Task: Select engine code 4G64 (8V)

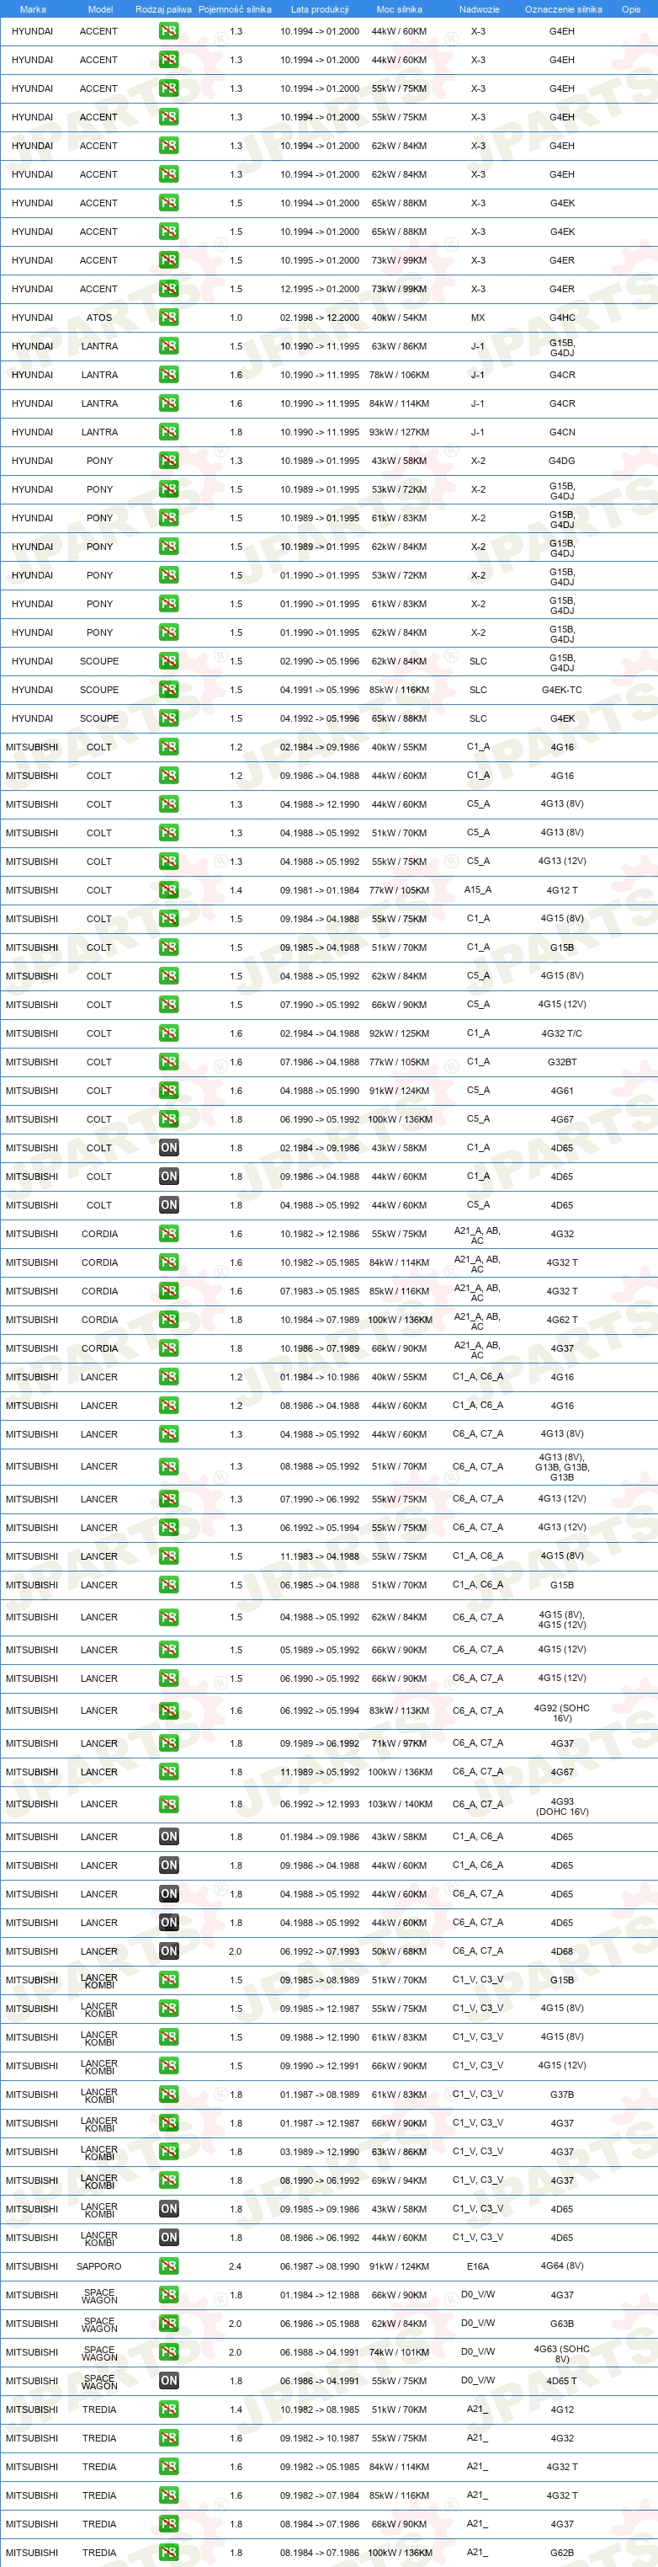Action: [x=562, y=2266]
